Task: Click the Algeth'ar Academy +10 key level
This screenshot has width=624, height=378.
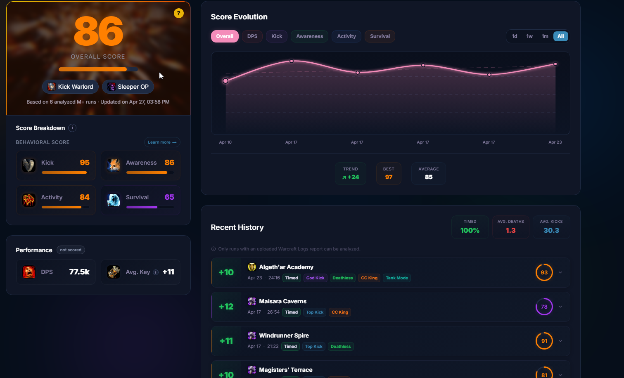Action: click(x=226, y=272)
